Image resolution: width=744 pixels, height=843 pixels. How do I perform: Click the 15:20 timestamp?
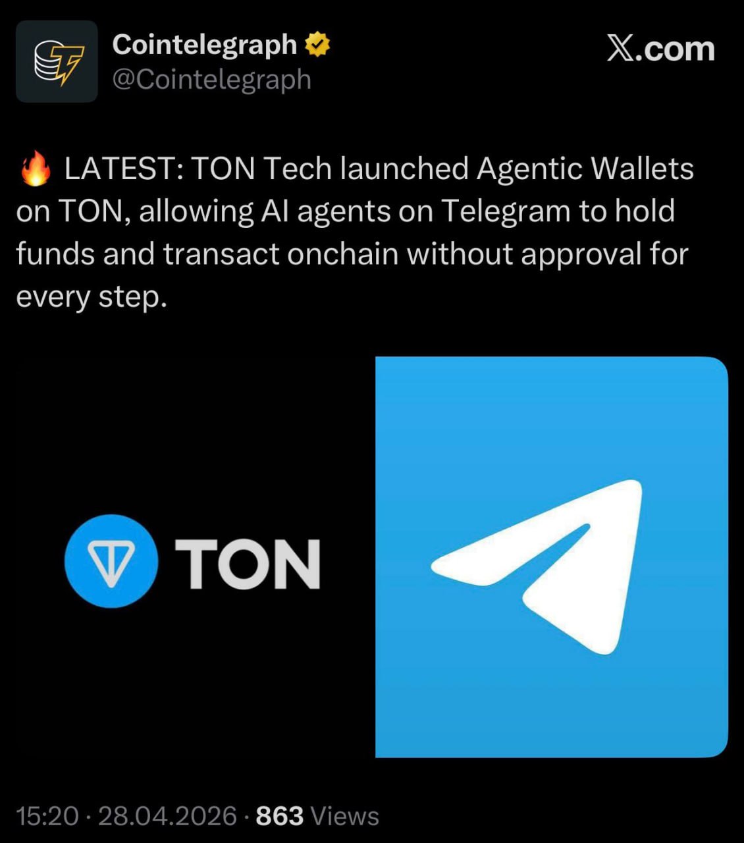click(47, 816)
